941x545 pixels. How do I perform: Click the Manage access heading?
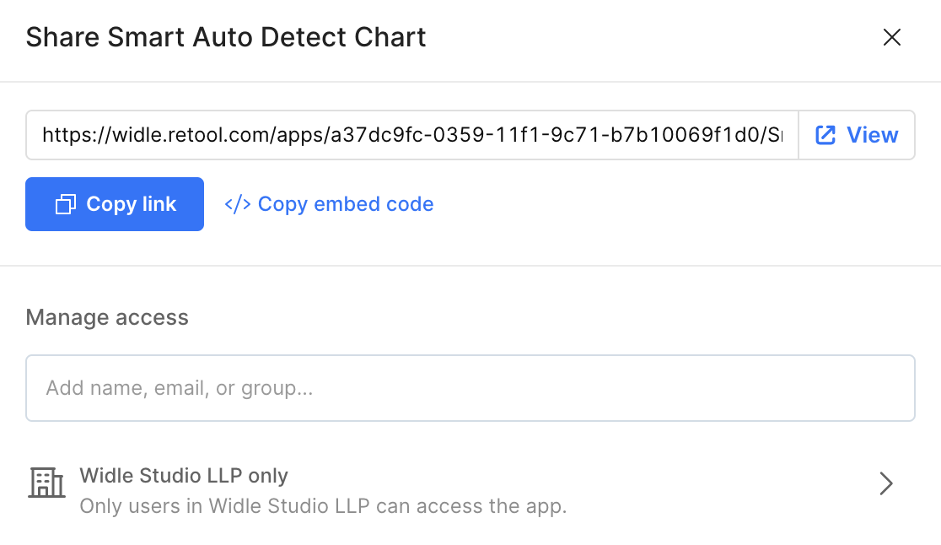pos(107,317)
